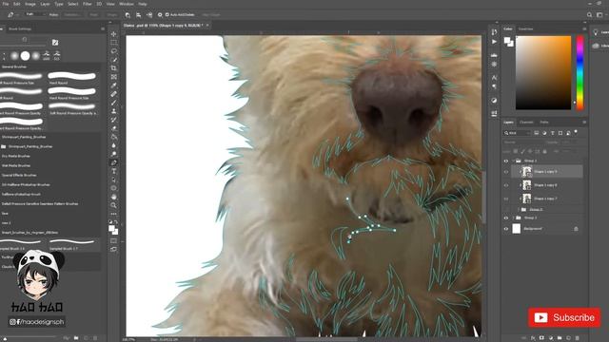Switch to the Paths tab
Viewport: 609px width, 342px height.
pyautogui.click(x=544, y=123)
